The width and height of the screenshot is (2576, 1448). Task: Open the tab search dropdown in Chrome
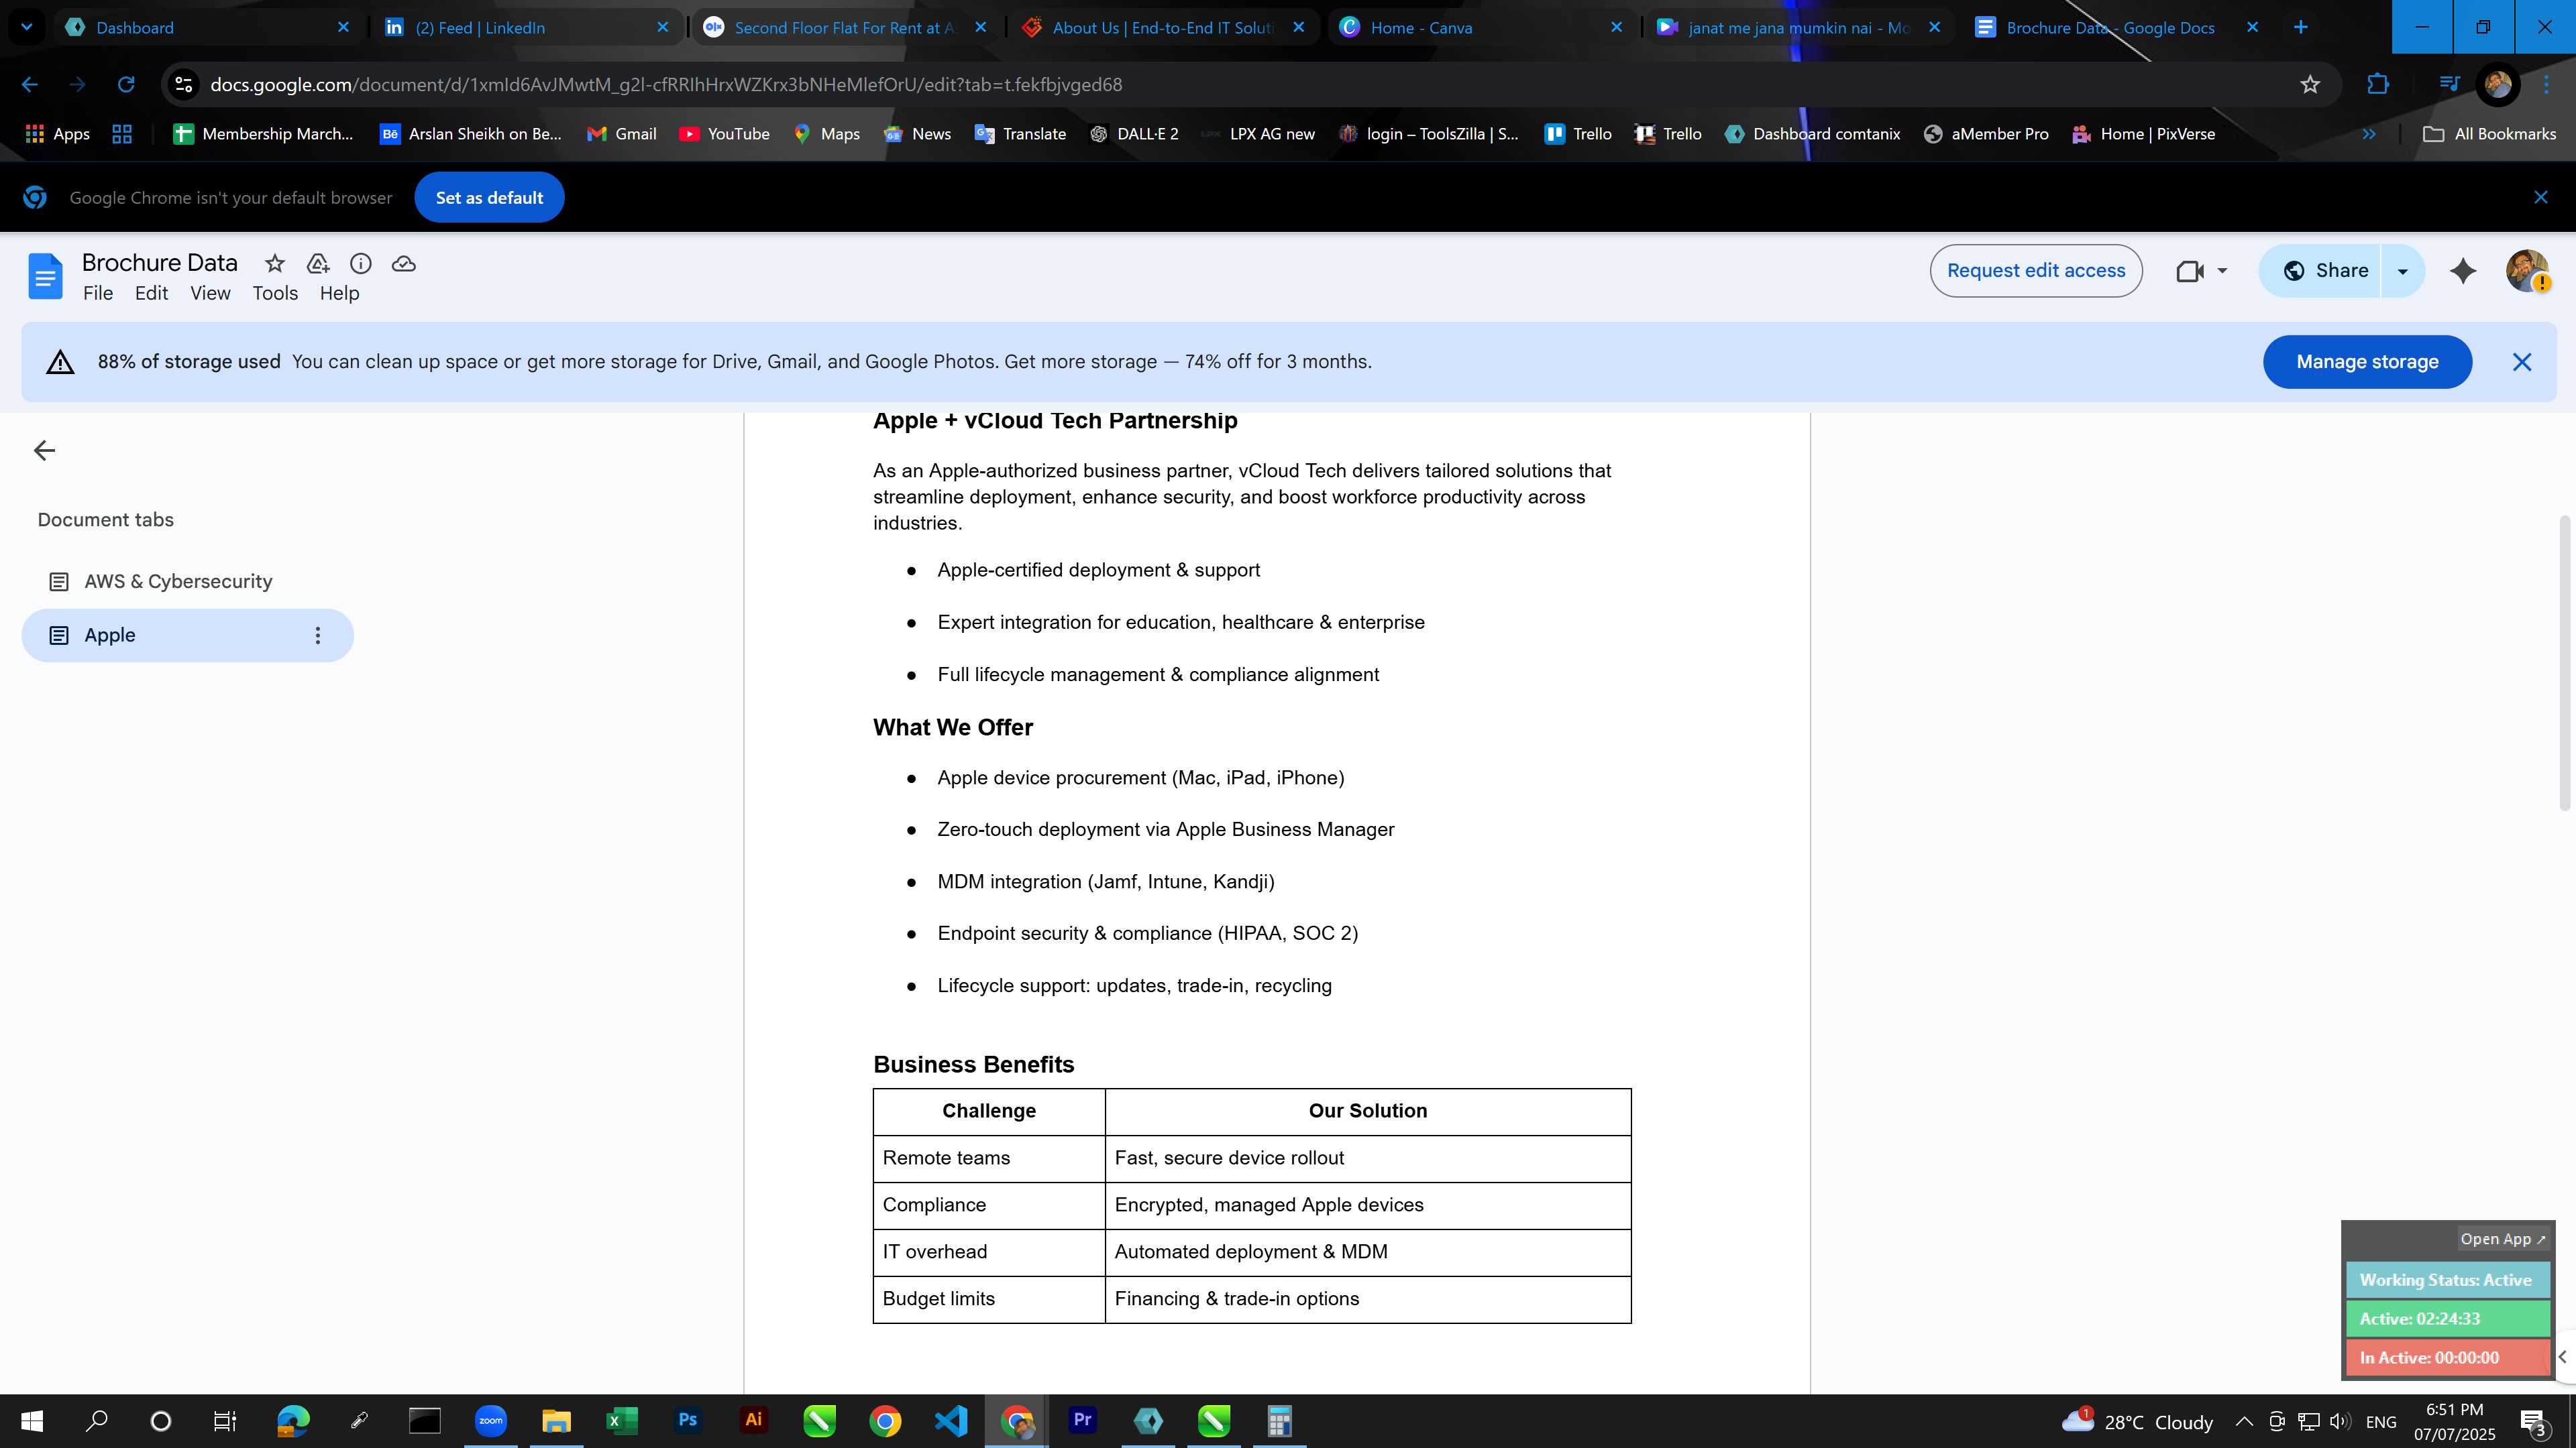27,27
